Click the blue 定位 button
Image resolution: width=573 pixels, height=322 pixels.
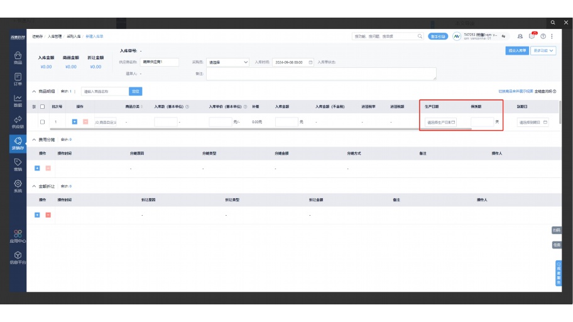tap(136, 91)
